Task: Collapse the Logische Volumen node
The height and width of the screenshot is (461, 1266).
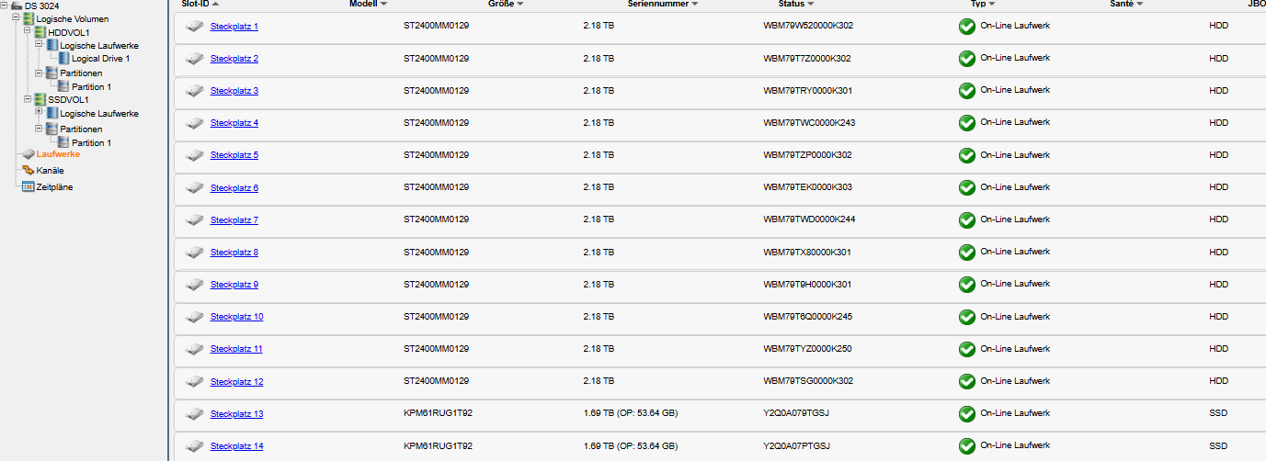Action: 16,17
